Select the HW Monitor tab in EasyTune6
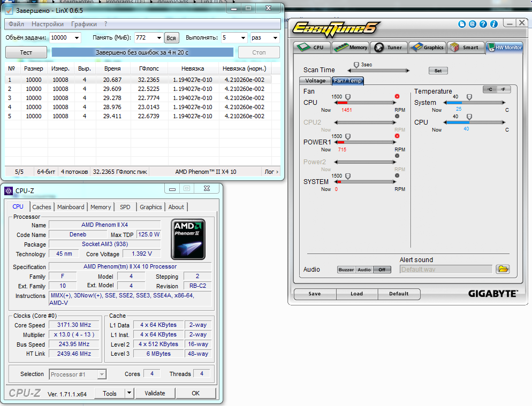Image resolution: width=532 pixels, height=406 pixels. (x=505, y=48)
